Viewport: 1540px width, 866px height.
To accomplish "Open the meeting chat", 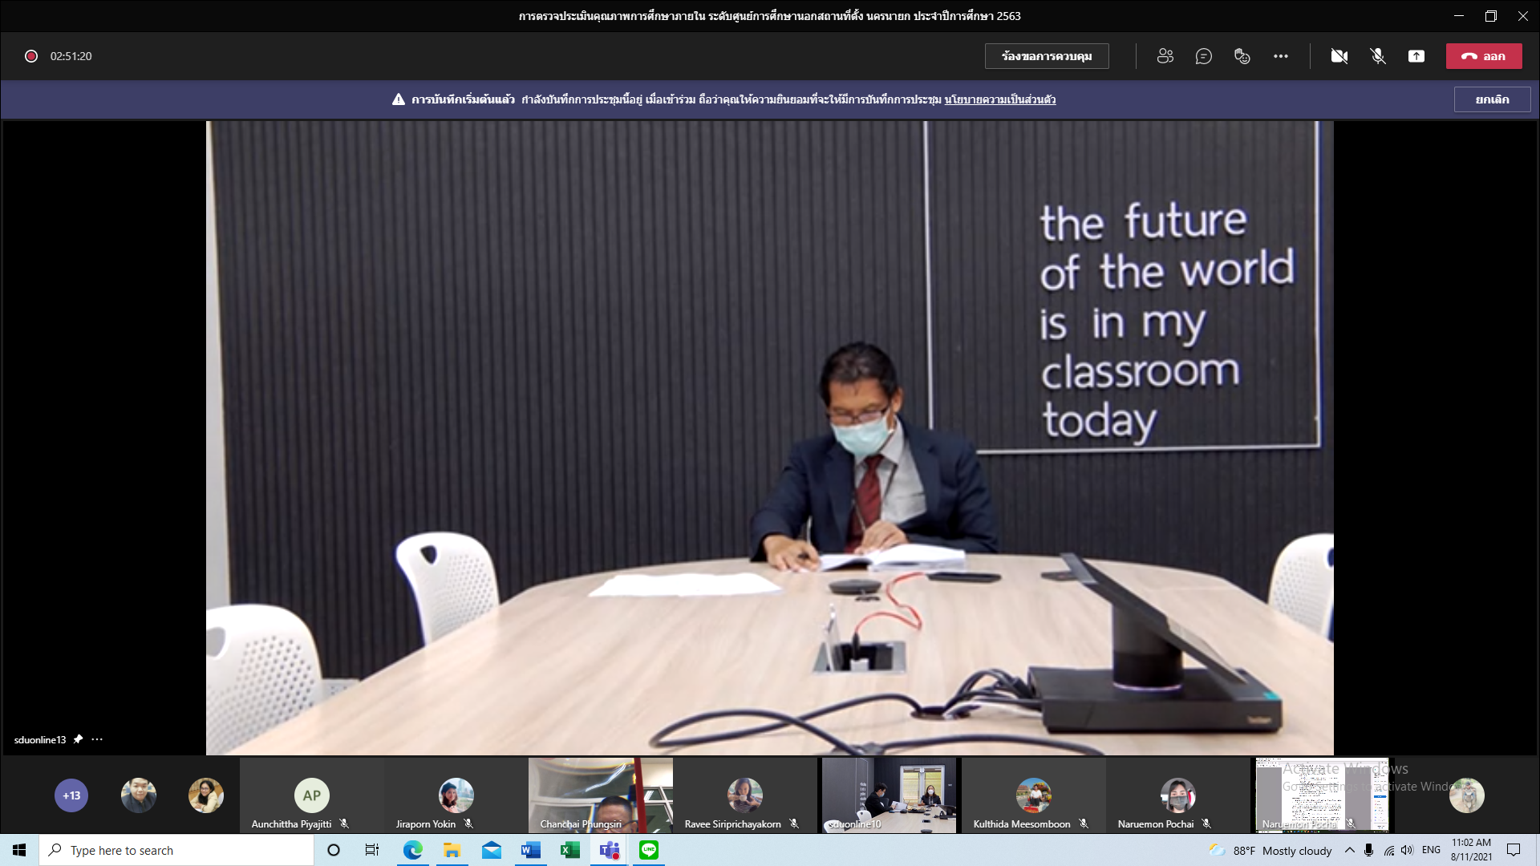I will (1203, 56).
